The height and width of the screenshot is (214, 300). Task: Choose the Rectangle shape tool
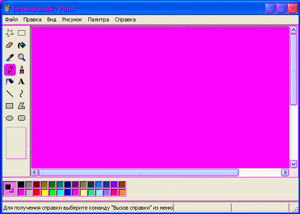(x=10, y=106)
